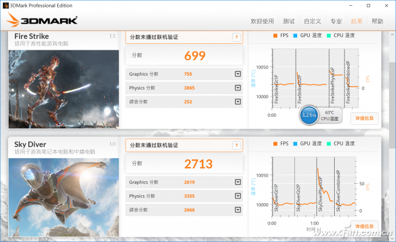396x242 pixels.
Task: Click the vertical scrollbar thumb
Action: [x=392, y=106]
